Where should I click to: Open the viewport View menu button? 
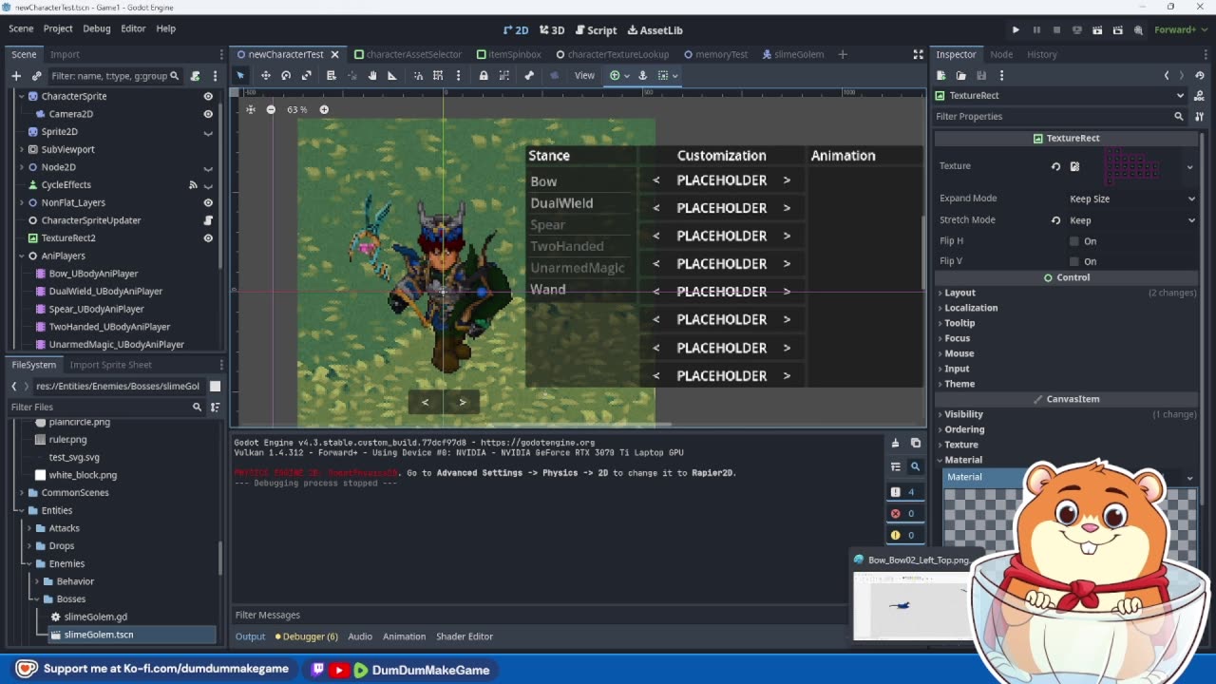(x=584, y=75)
